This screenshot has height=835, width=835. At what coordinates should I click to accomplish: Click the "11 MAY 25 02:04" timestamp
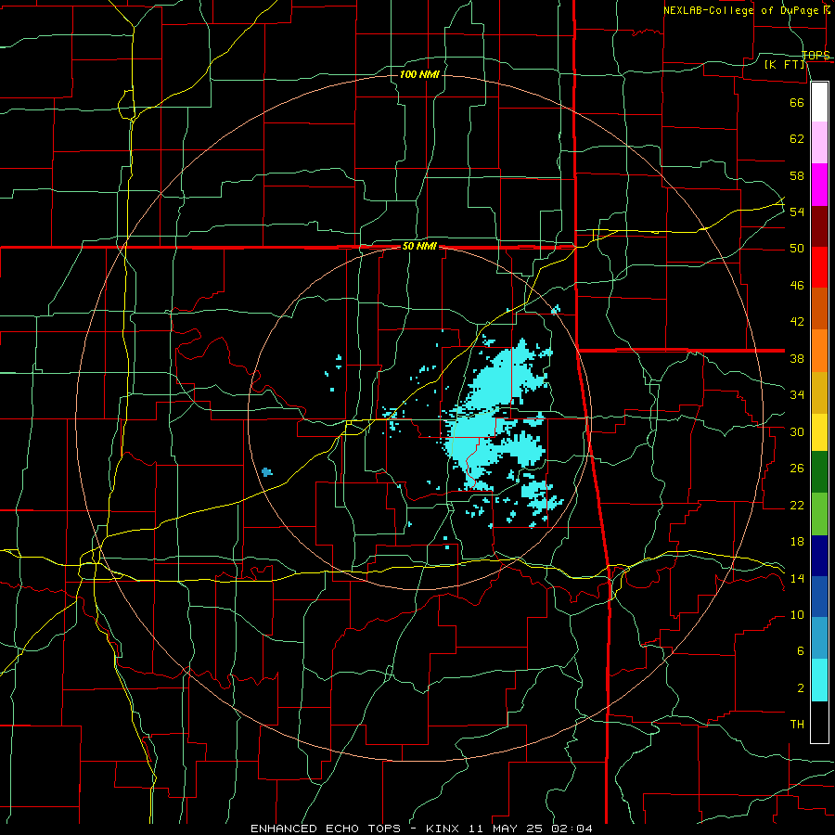click(x=531, y=829)
